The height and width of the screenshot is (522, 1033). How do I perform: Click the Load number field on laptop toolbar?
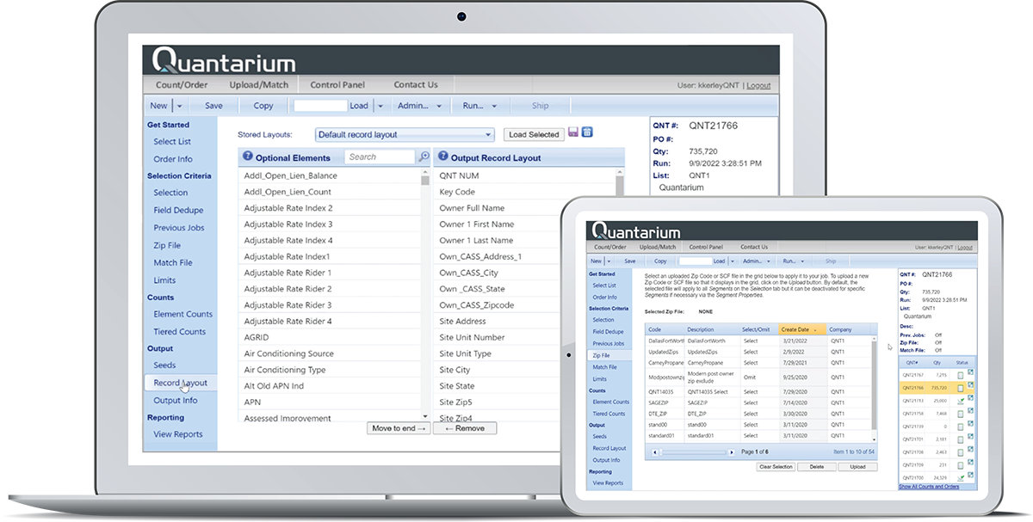tap(320, 106)
